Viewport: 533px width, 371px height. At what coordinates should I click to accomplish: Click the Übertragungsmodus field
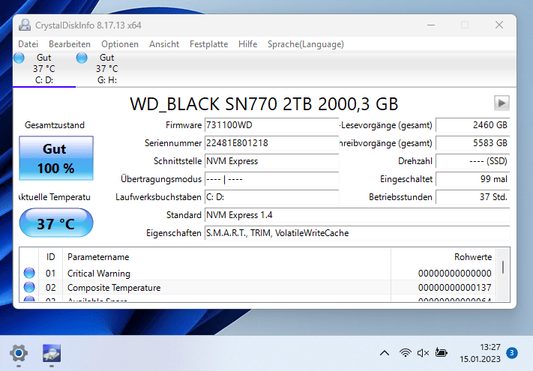[x=271, y=179]
